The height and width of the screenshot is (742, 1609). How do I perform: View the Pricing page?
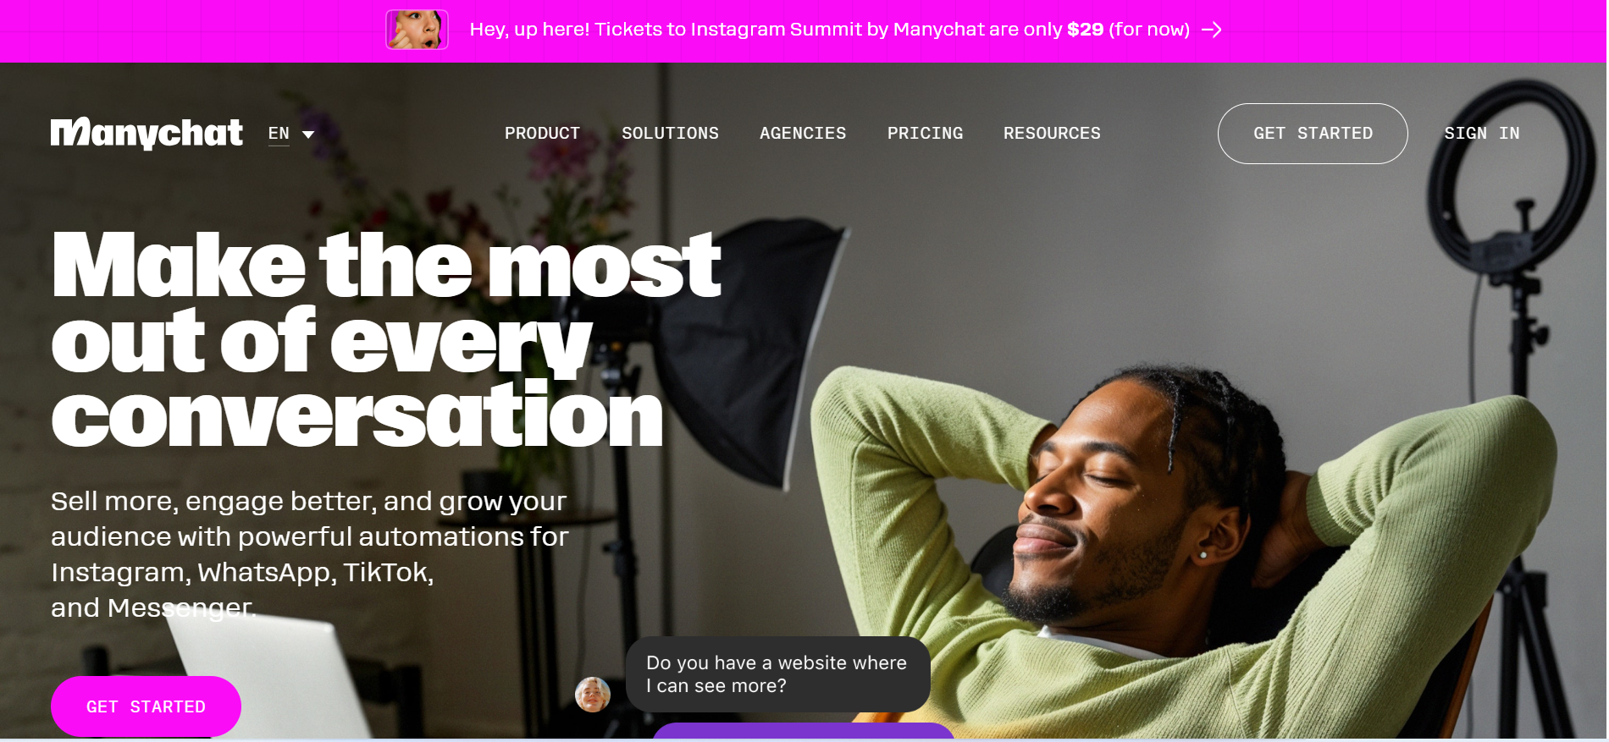click(x=925, y=134)
